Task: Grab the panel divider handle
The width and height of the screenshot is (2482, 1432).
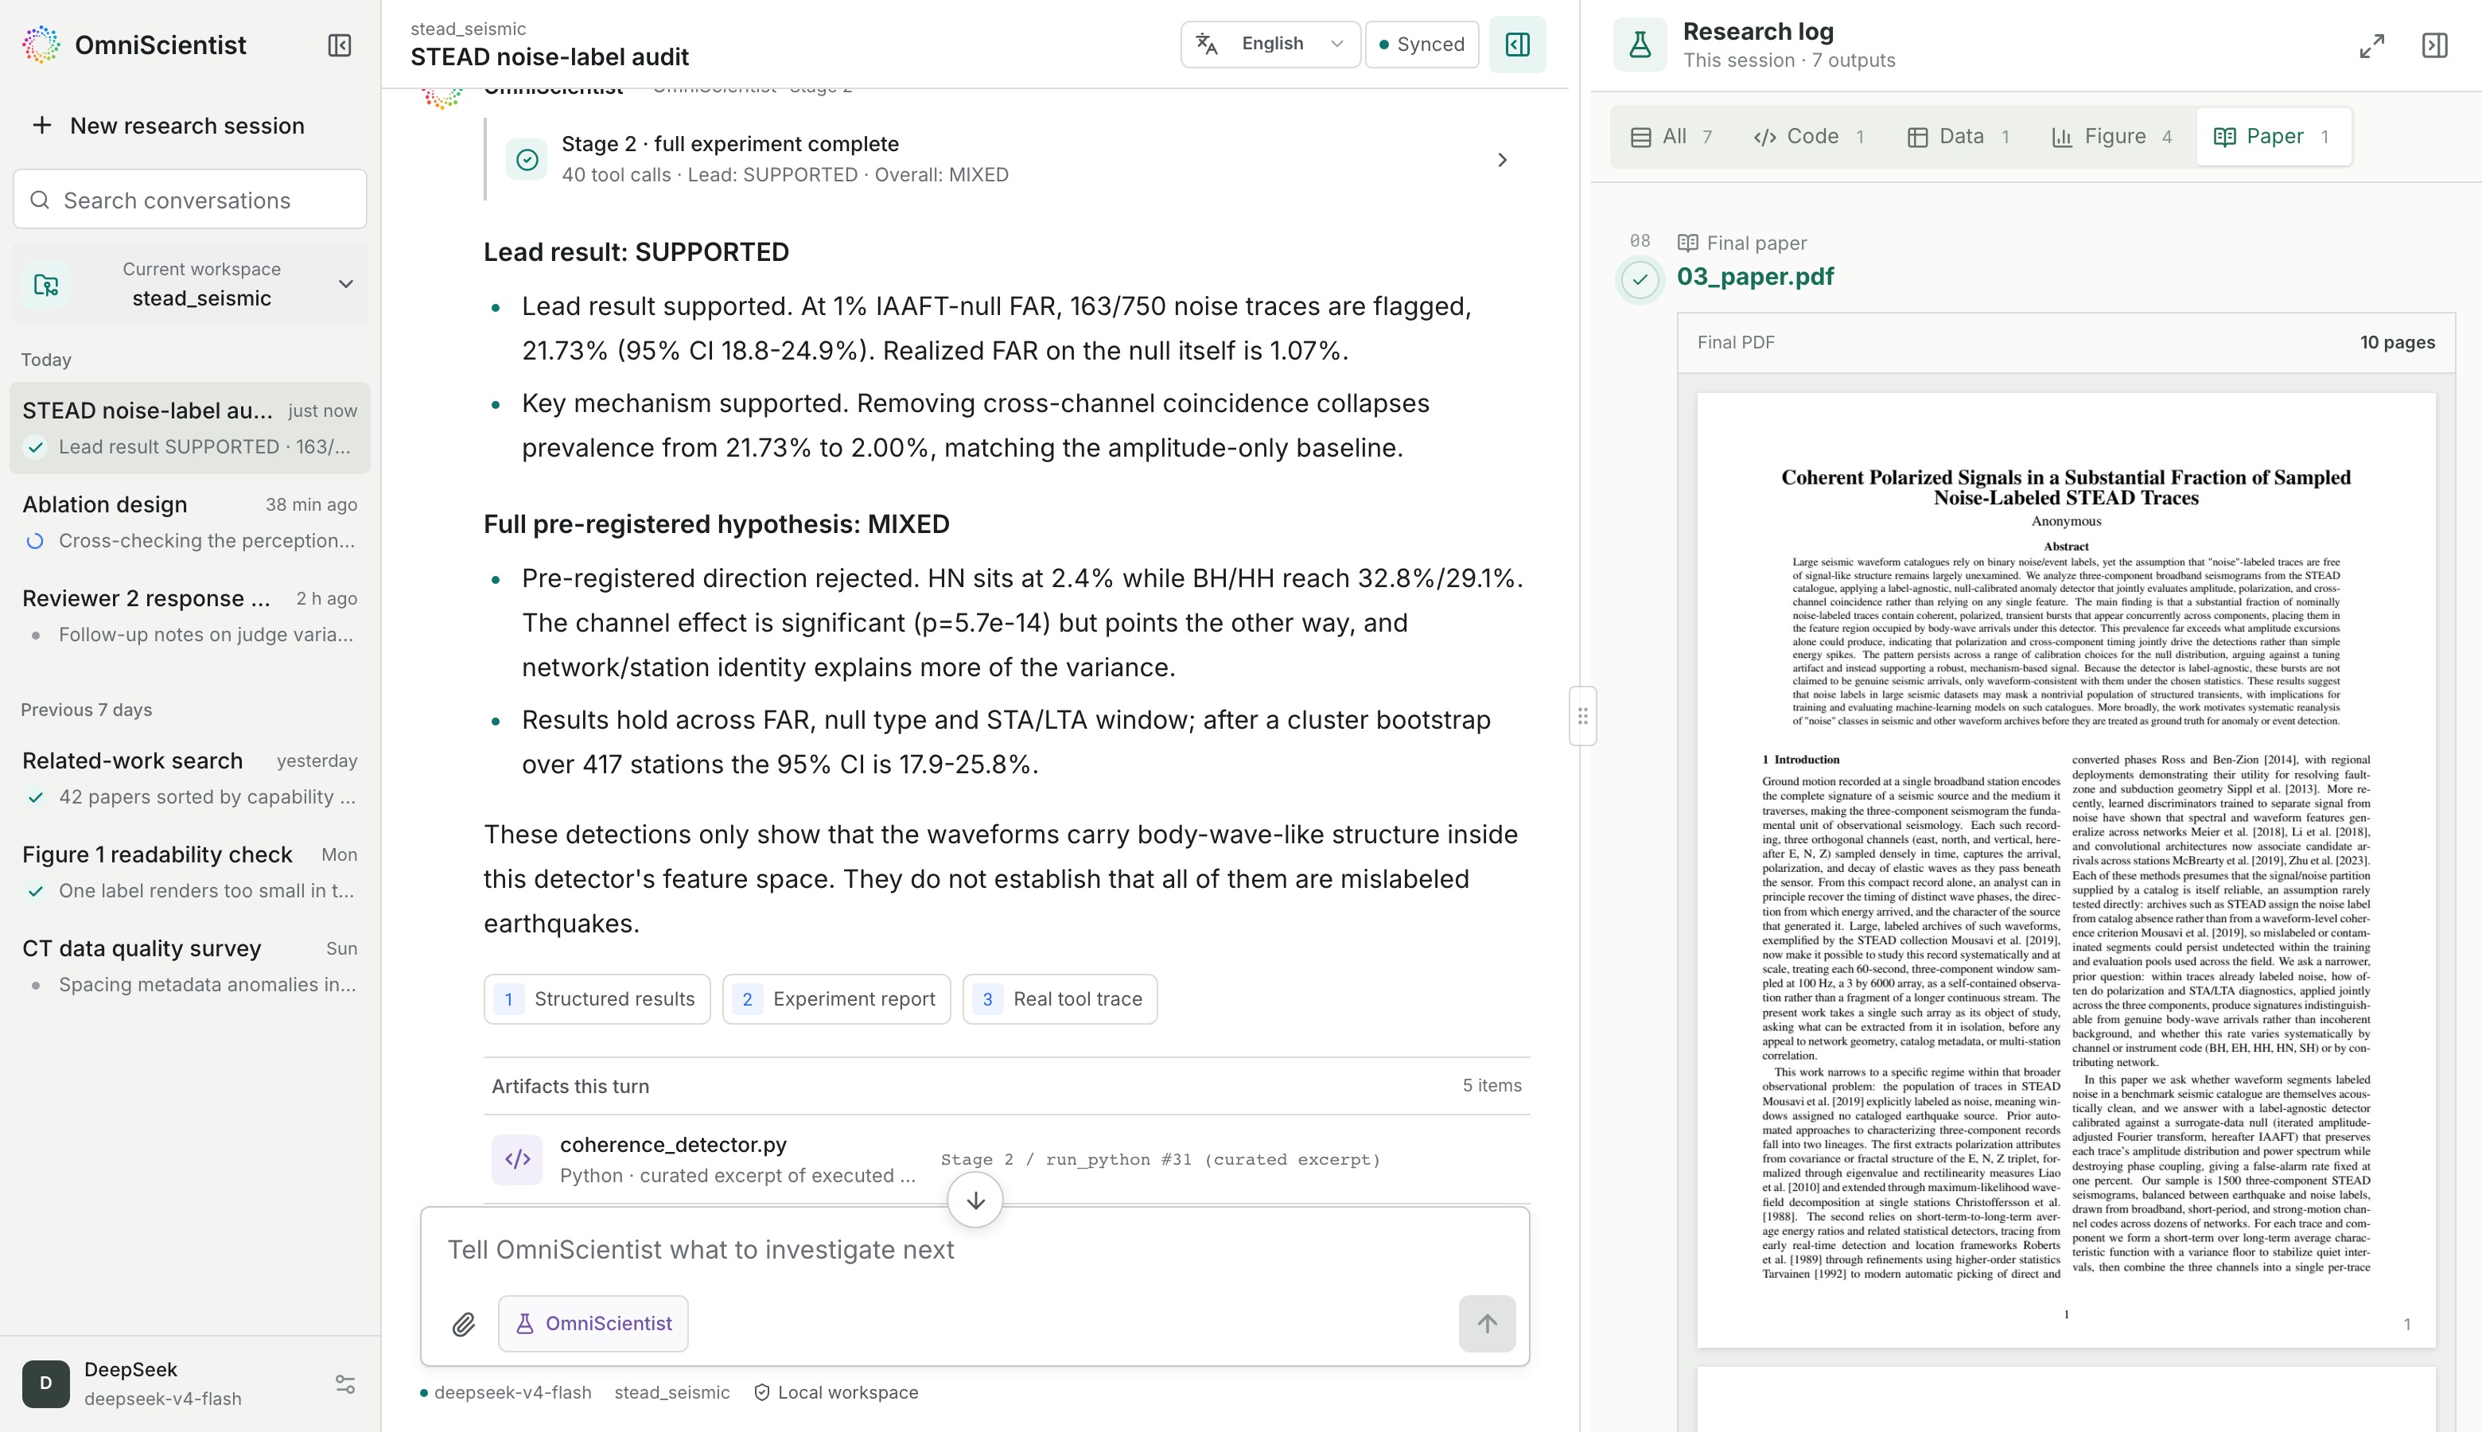Action: click(1582, 716)
